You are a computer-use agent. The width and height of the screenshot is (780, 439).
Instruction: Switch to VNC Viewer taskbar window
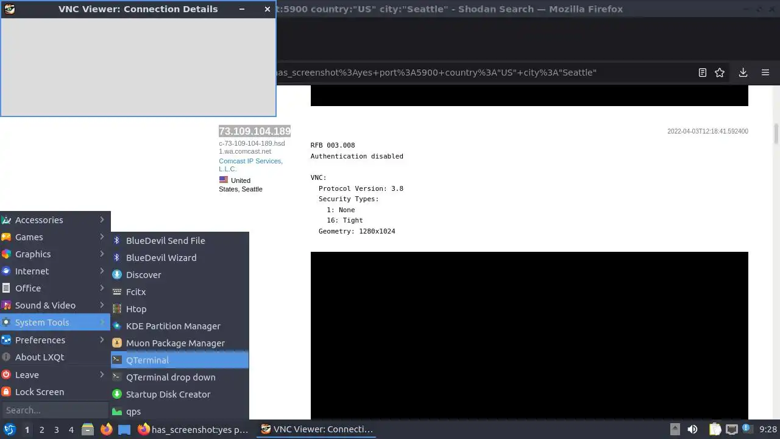pos(317,430)
